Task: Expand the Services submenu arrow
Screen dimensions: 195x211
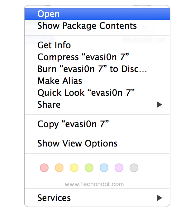Action: [159, 198]
